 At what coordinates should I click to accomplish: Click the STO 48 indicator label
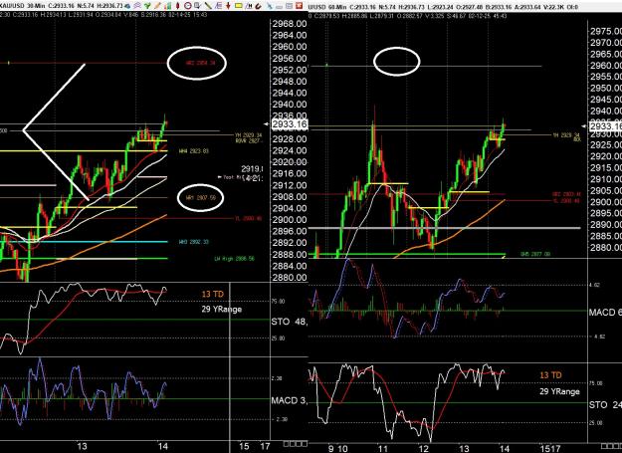tap(289, 322)
